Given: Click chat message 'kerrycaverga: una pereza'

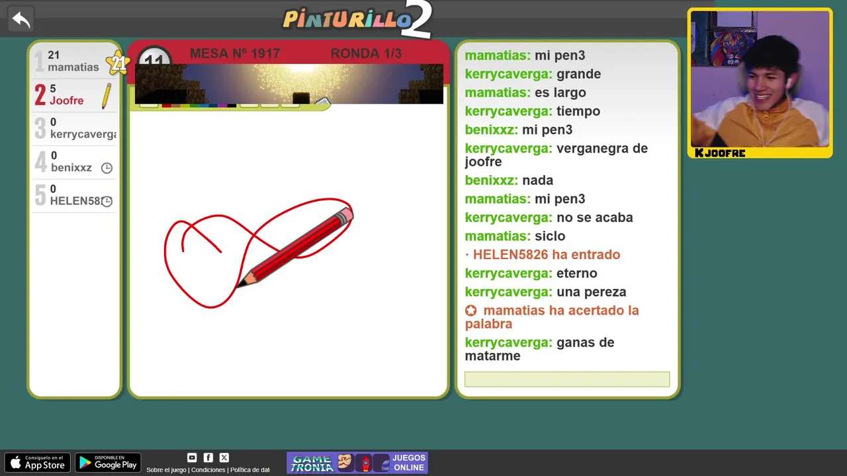Looking at the screenshot, I should tap(545, 292).
